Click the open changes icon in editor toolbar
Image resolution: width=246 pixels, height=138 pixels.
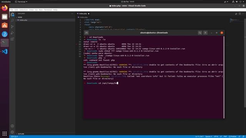tap(236, 14)
